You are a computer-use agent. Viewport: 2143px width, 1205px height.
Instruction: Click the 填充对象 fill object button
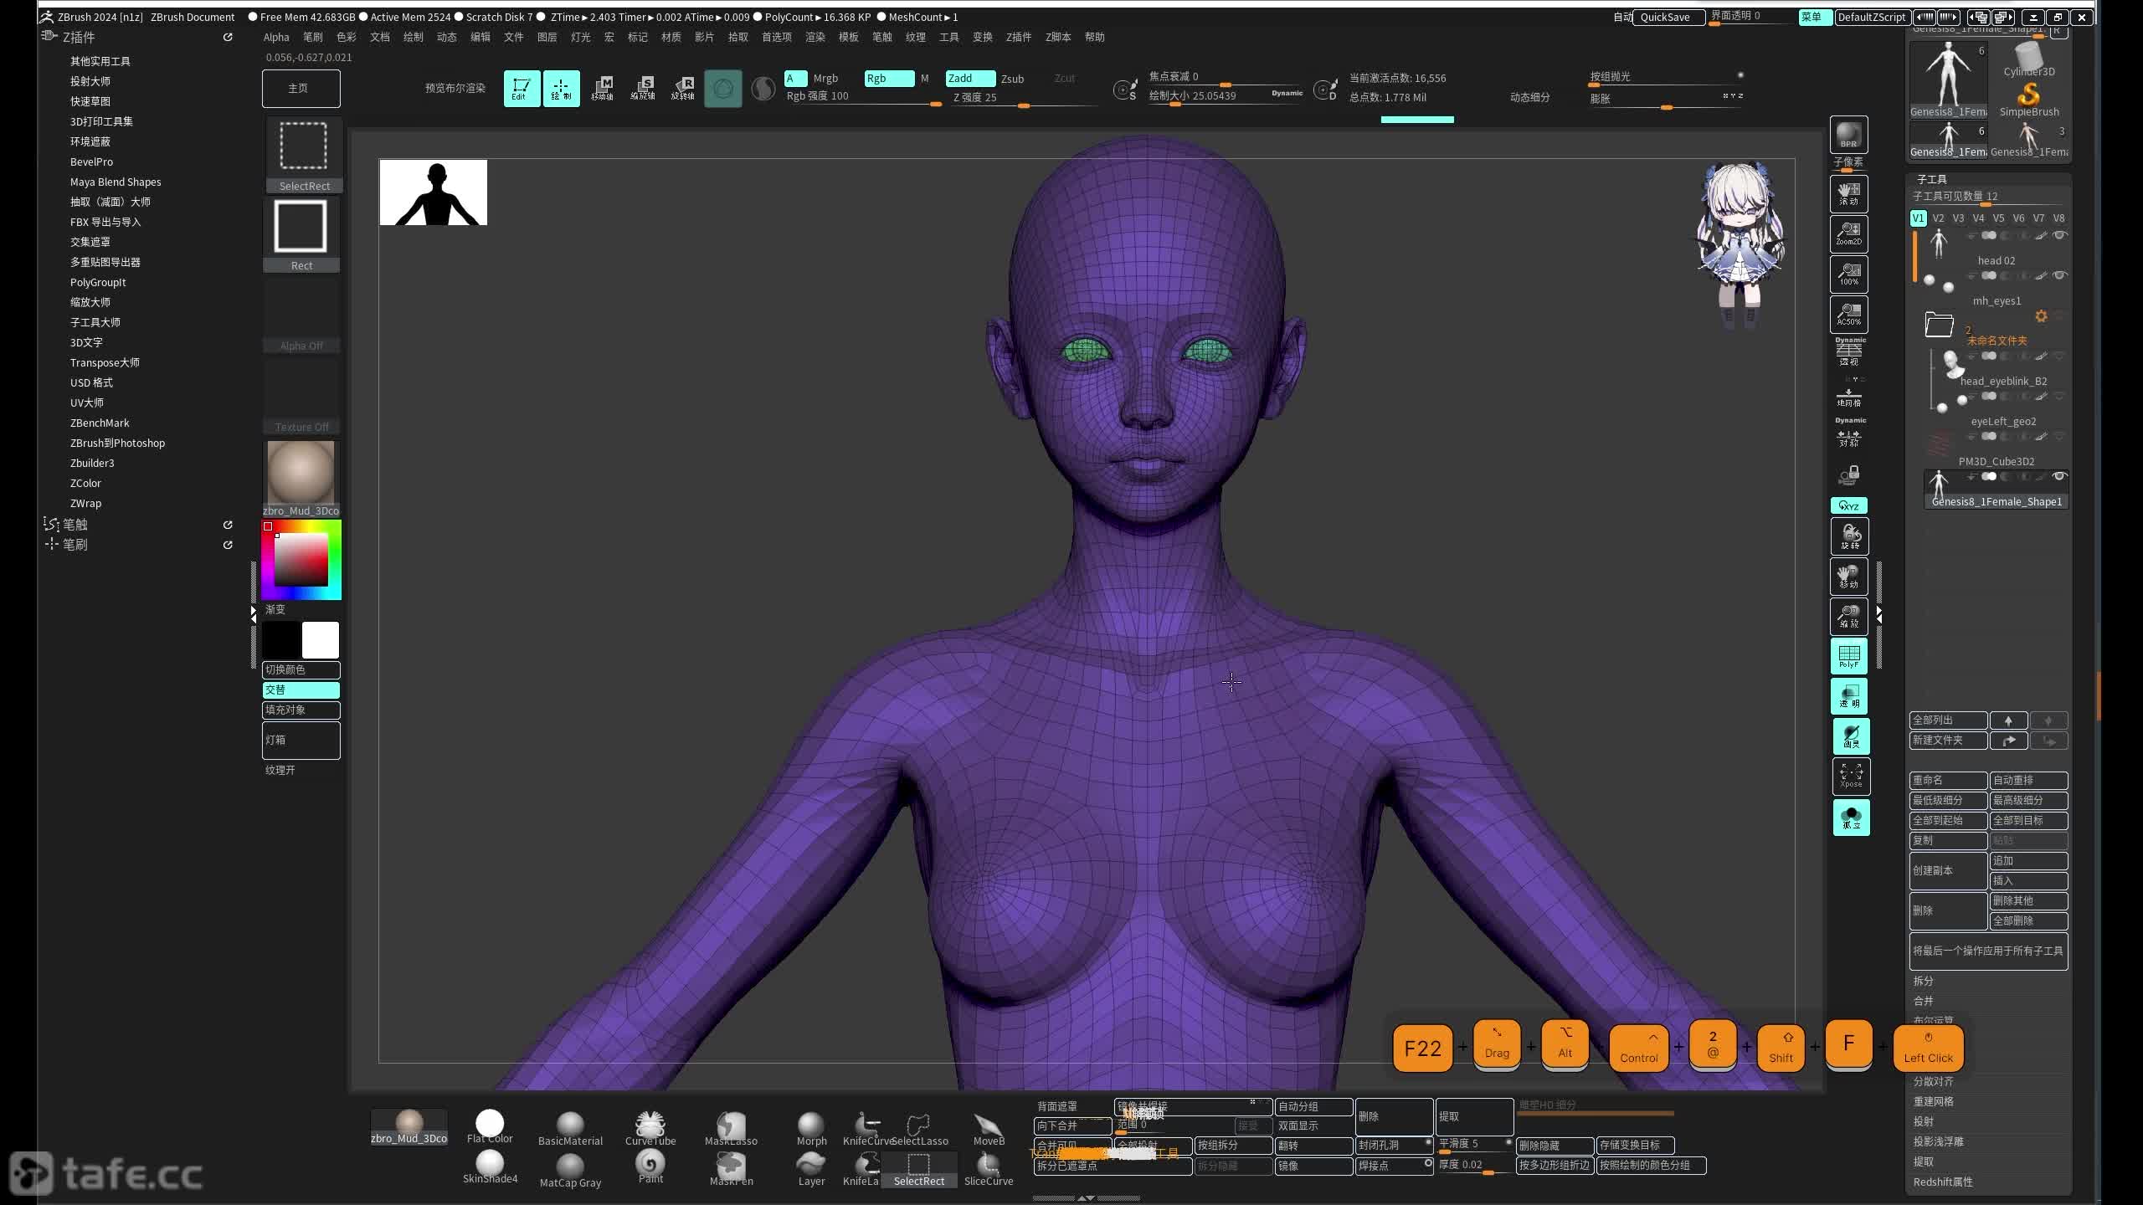pyautogui.click(x=301, y=710)
